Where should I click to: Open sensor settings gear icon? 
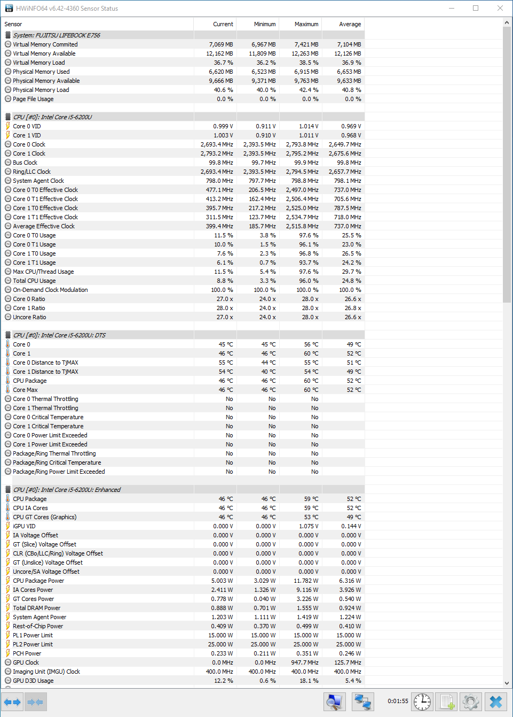pos(471,701)
